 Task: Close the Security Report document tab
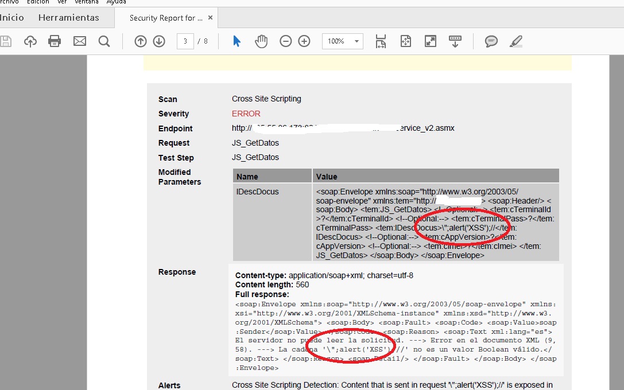tap(210, 18)
